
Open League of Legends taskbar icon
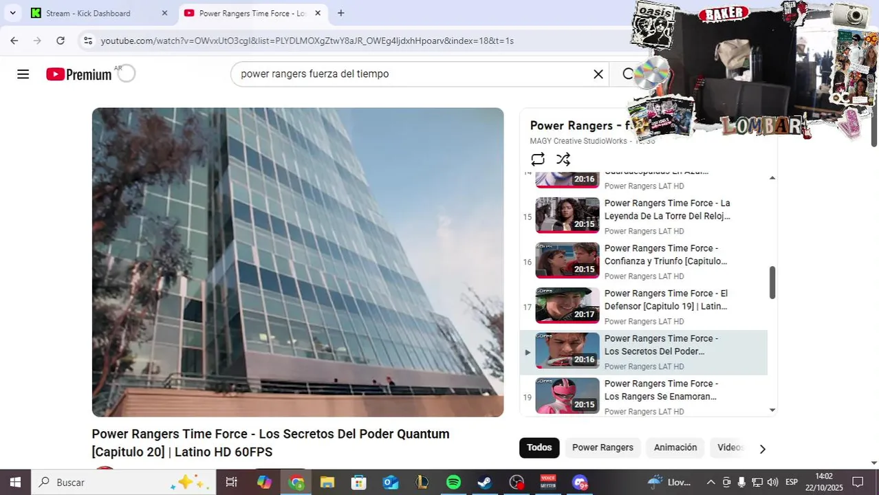[422, 482]
